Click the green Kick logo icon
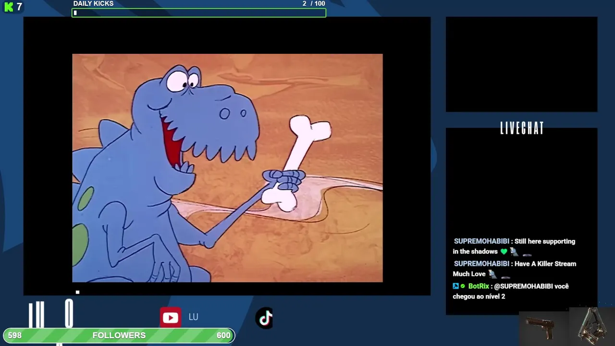Image resolution: width=615 pixels, height=346 pixels. [x=9, y=7]
